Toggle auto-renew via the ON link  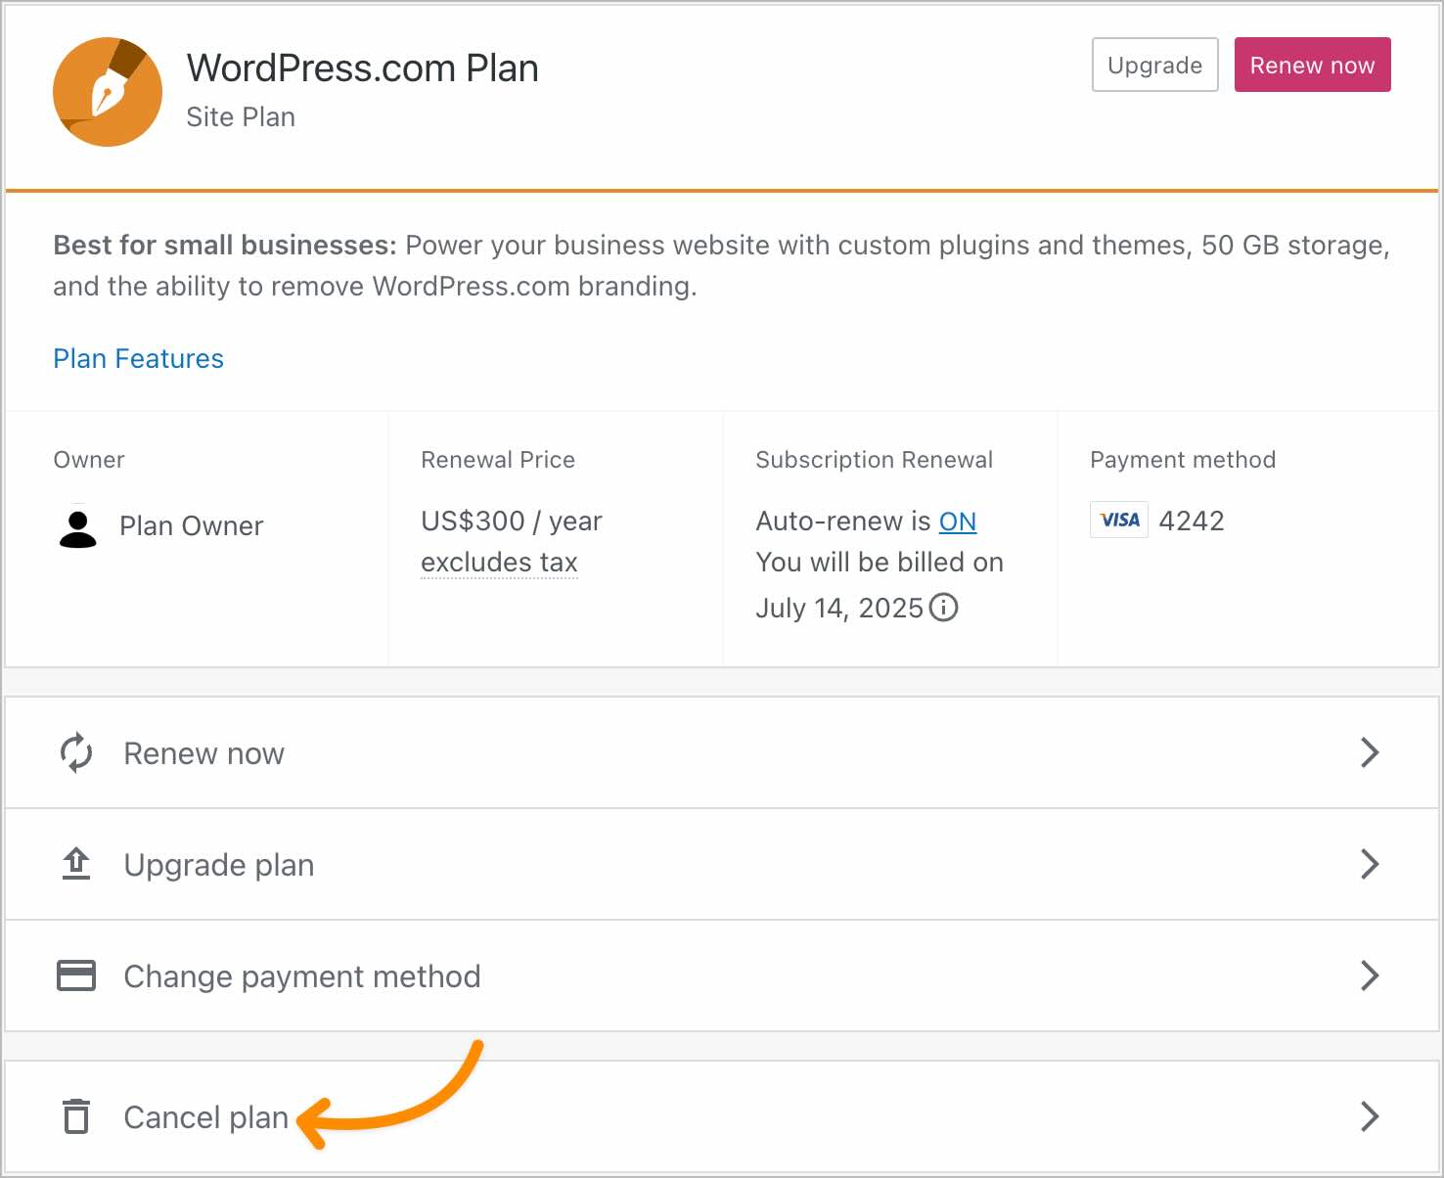point(957,521)
